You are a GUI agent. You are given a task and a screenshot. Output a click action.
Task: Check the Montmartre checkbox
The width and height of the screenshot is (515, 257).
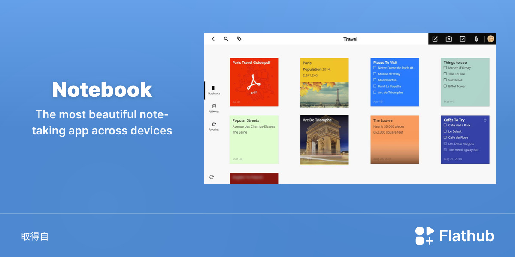point(375,80)
